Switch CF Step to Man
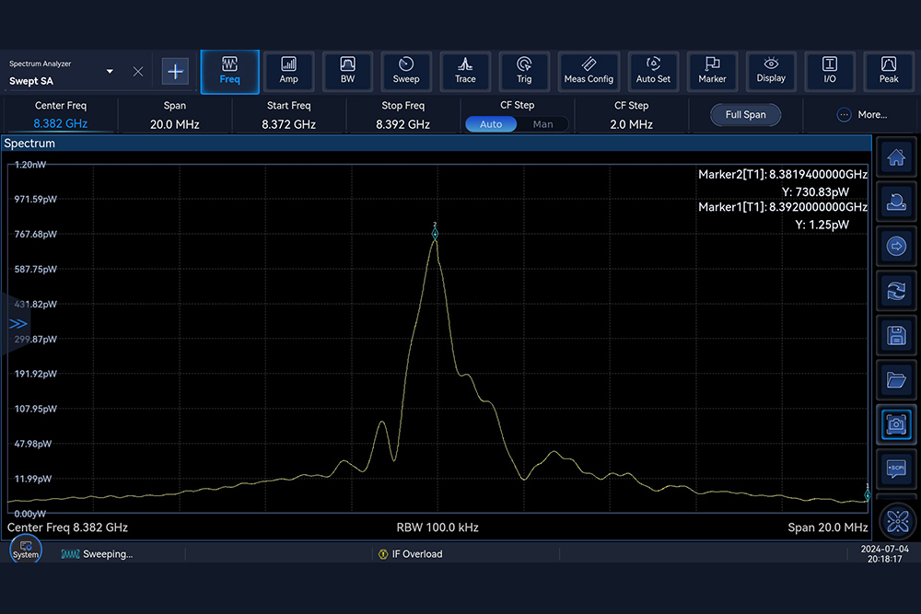921x614 pixels. coord(543,124)
